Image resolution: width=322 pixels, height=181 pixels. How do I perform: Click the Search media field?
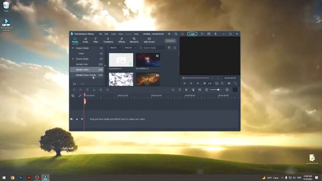tap(152, 48)
